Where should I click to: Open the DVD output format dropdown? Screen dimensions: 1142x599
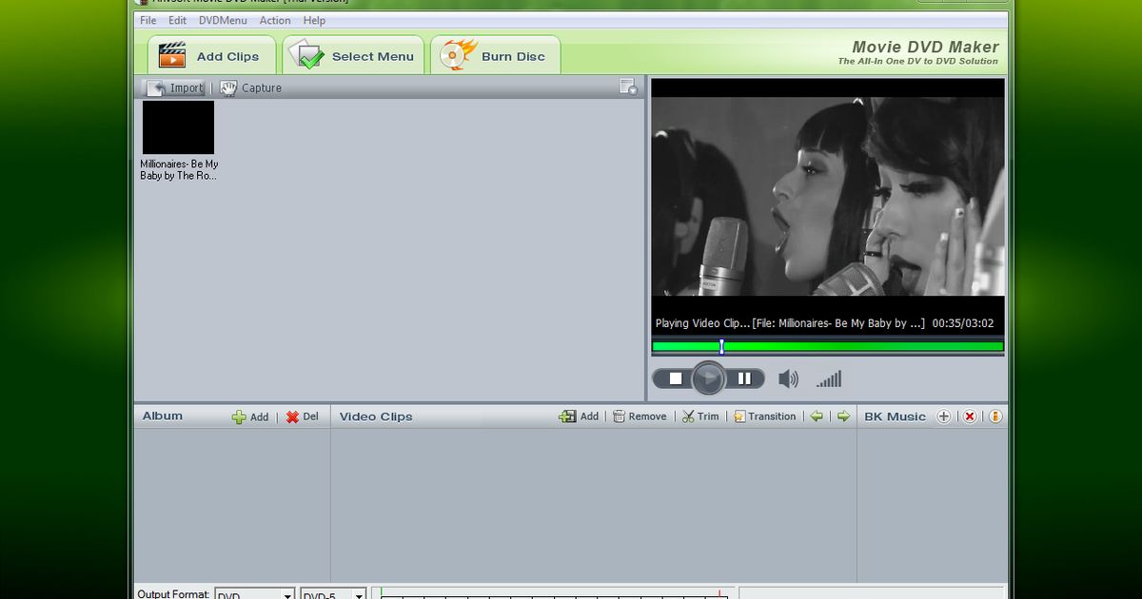[285, 593]
